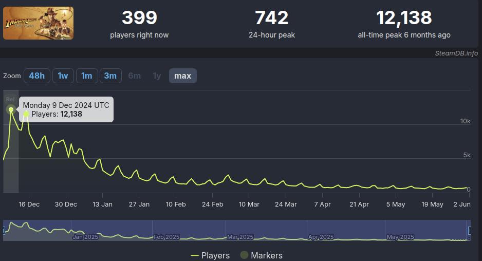The image size is (482, 261).
Task: Open the SteamDB.info credit link
Action: pyautogui.click(x=456, y=53)
